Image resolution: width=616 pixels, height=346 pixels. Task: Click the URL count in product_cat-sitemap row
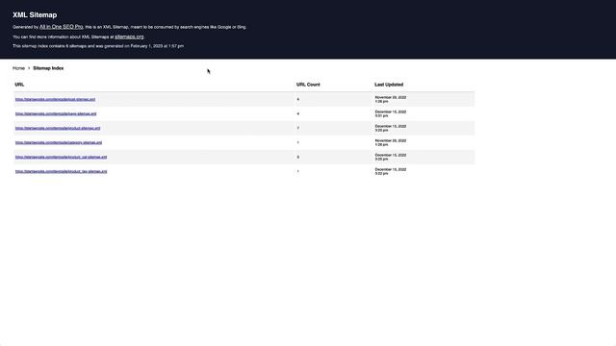pos(297,157)
